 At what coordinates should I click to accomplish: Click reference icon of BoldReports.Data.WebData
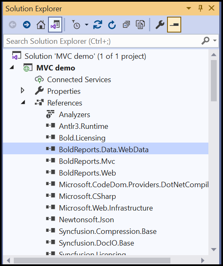(51, 149)
